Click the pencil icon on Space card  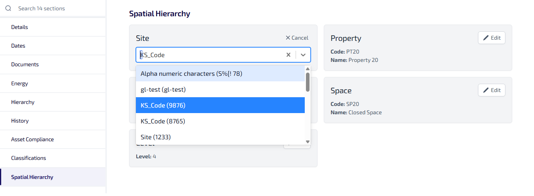point(486,90)
